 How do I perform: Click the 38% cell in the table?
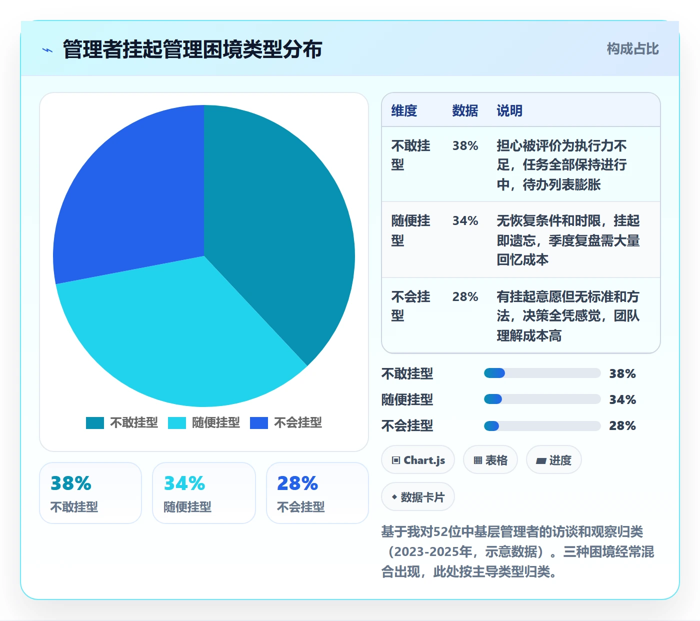(x=465, y=145)
